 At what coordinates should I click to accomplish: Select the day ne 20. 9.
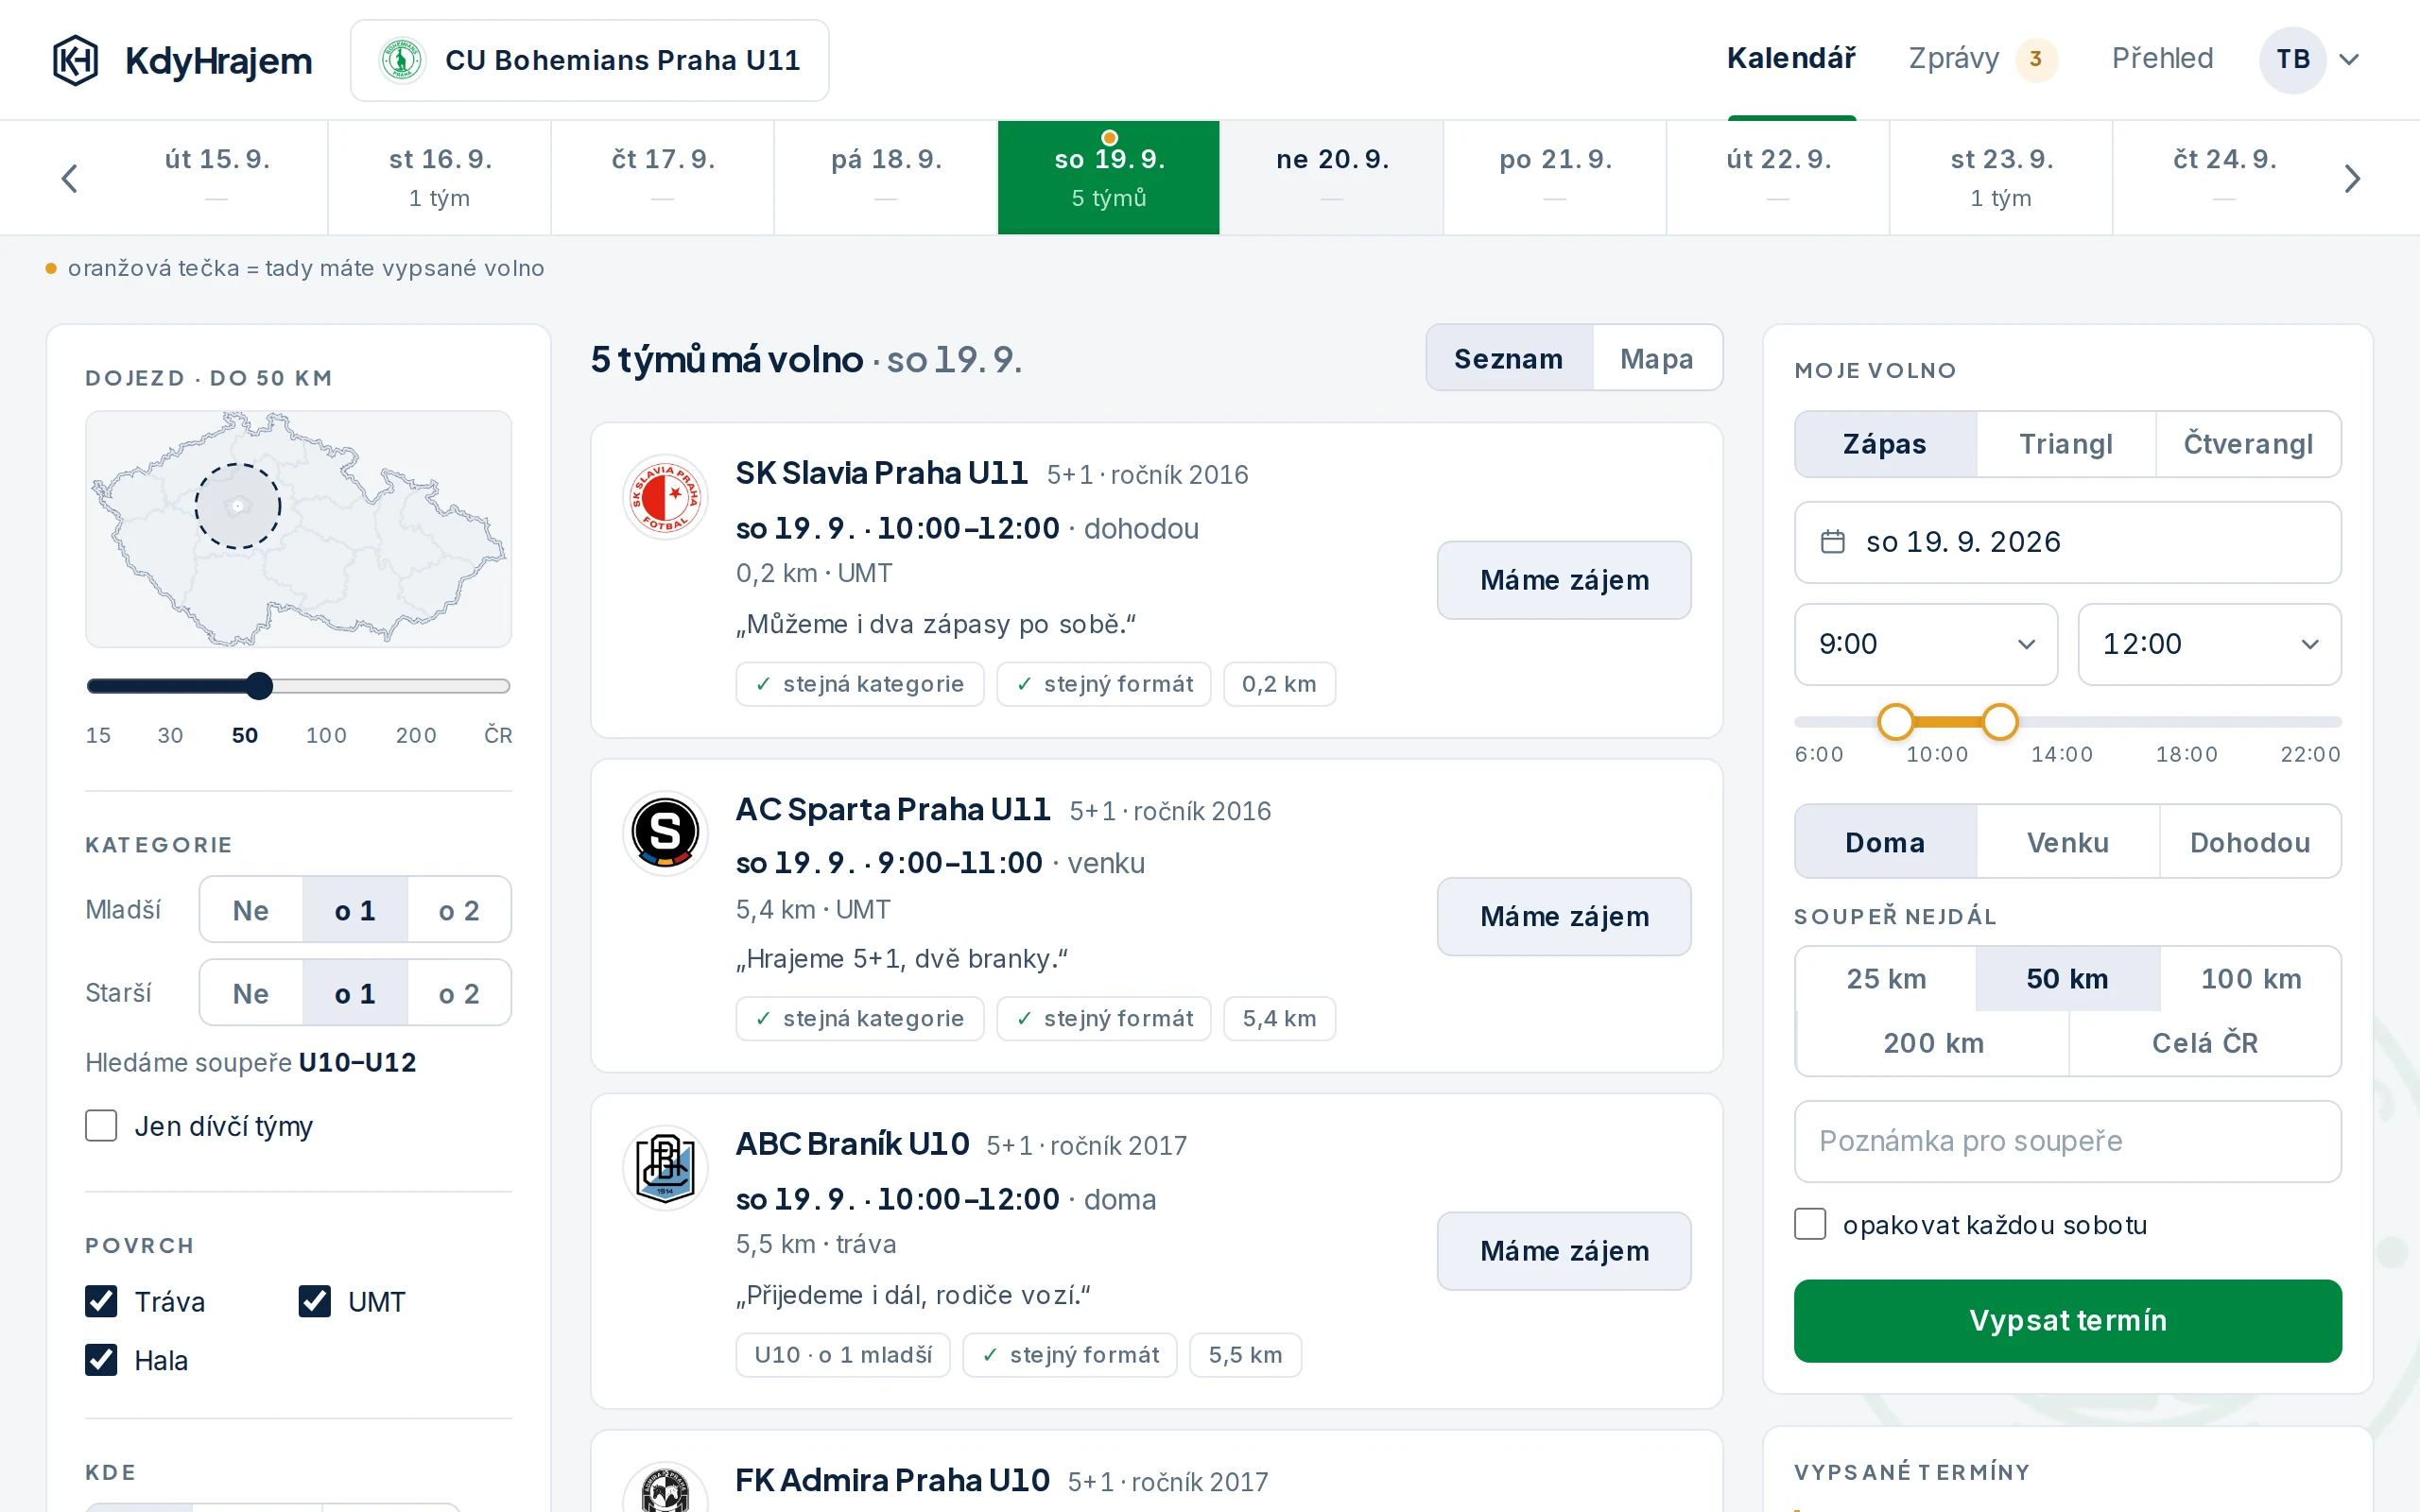1332,177
